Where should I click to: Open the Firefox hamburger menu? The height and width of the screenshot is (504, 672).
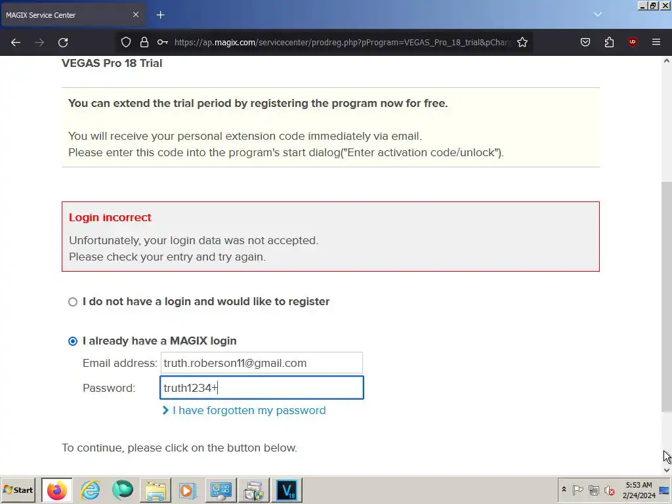pos(656,42)
